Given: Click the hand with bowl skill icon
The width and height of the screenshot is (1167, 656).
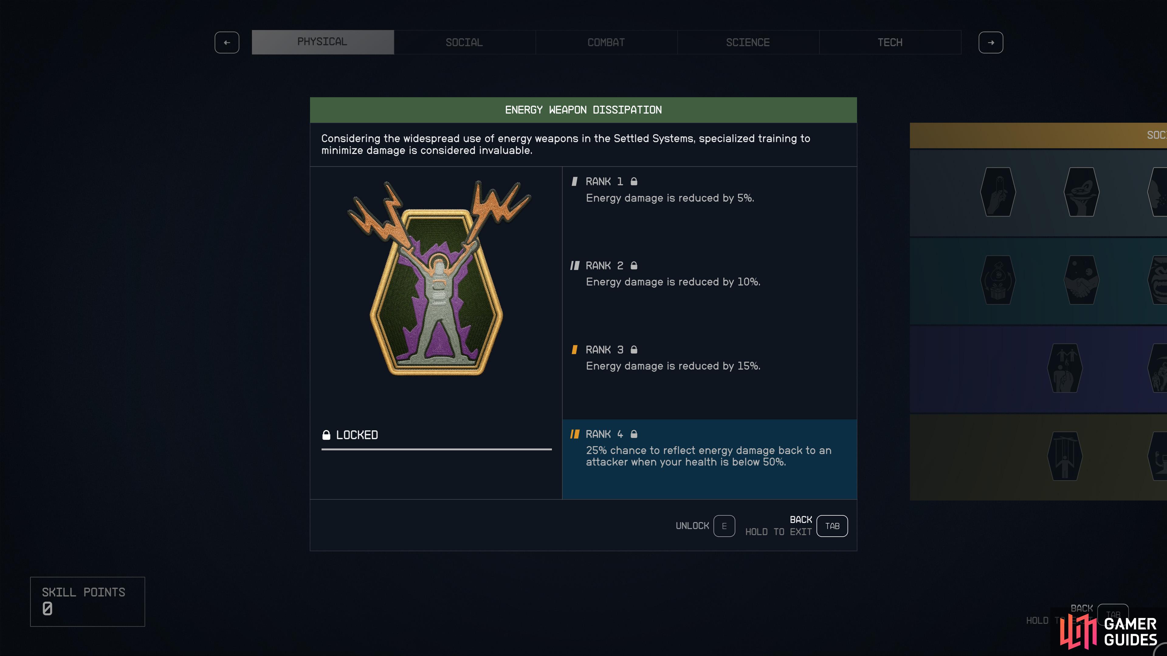Looking at the screenshot, I should coord(1081,192).
